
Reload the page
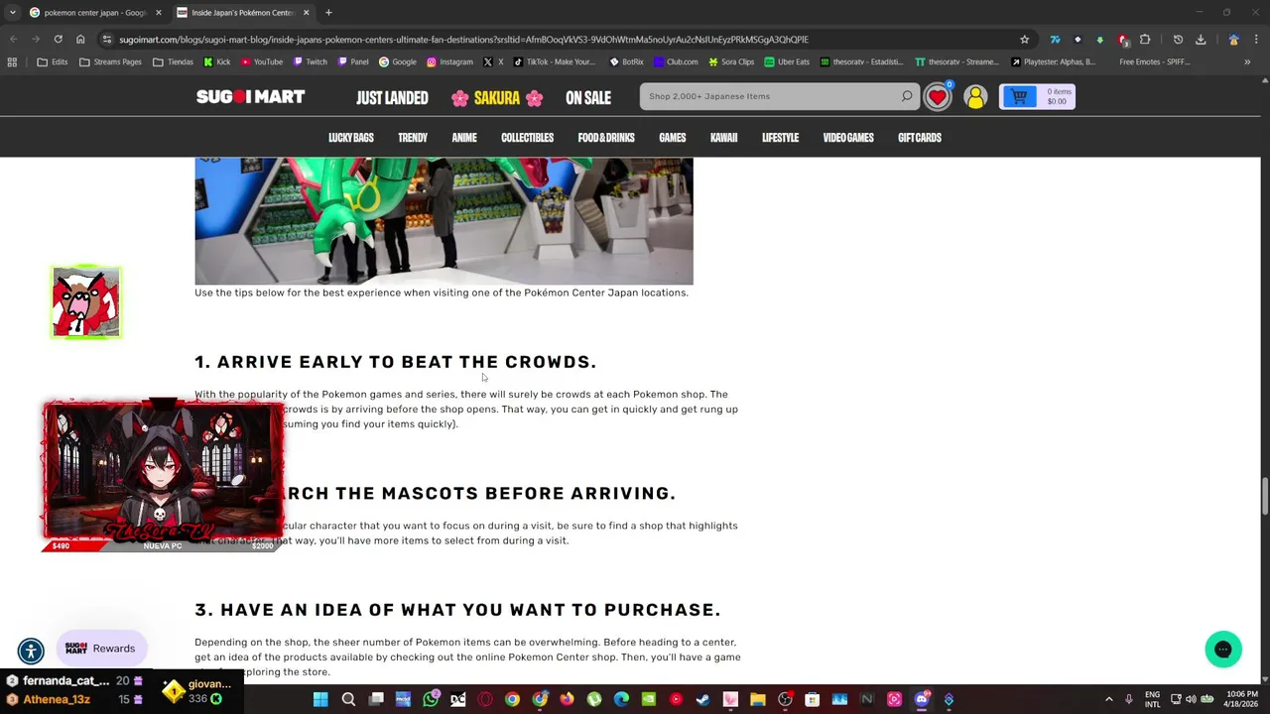(58, 40)
